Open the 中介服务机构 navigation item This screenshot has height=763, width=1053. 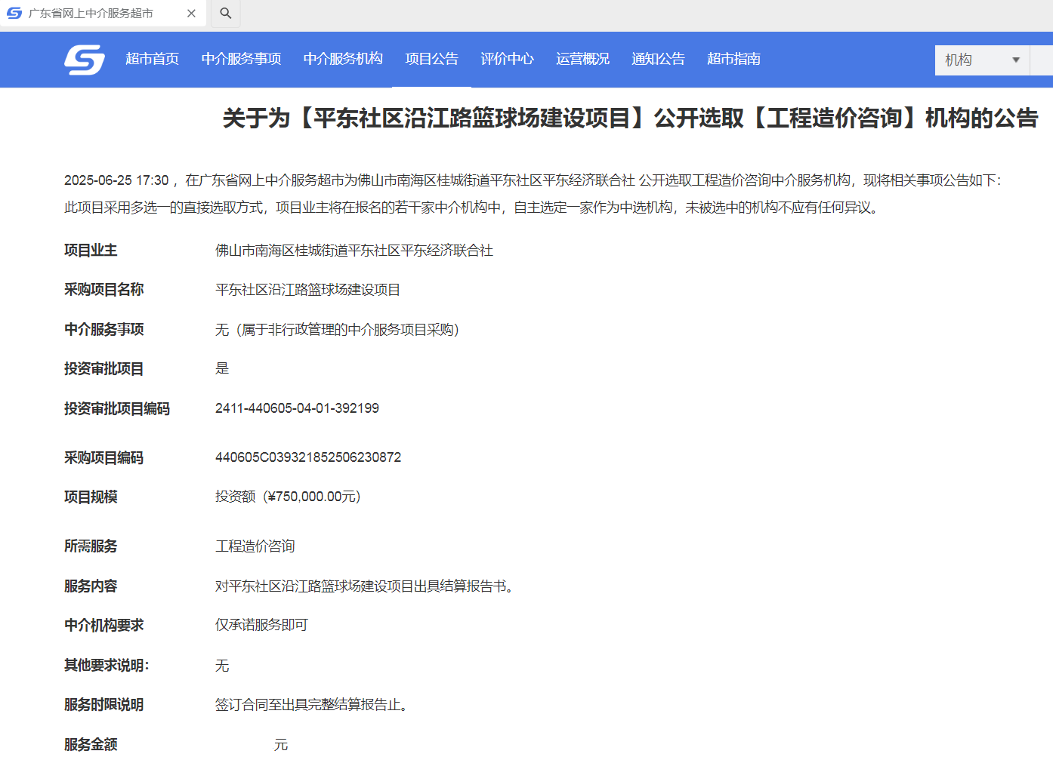tap(343, 59)
